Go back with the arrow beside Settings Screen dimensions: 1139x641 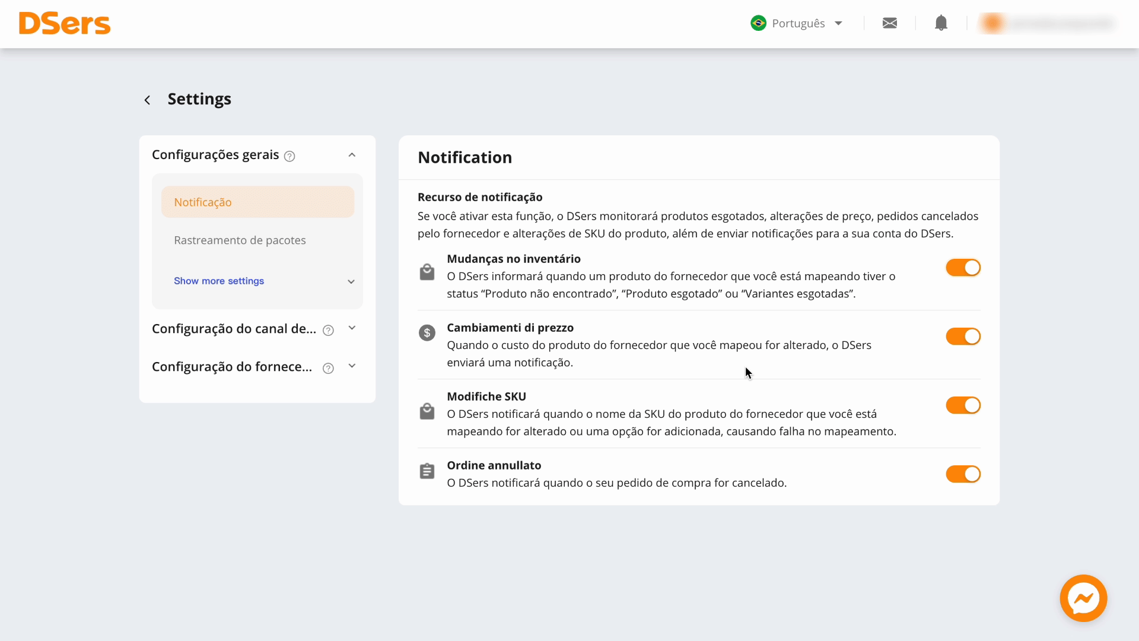point(147,100)
